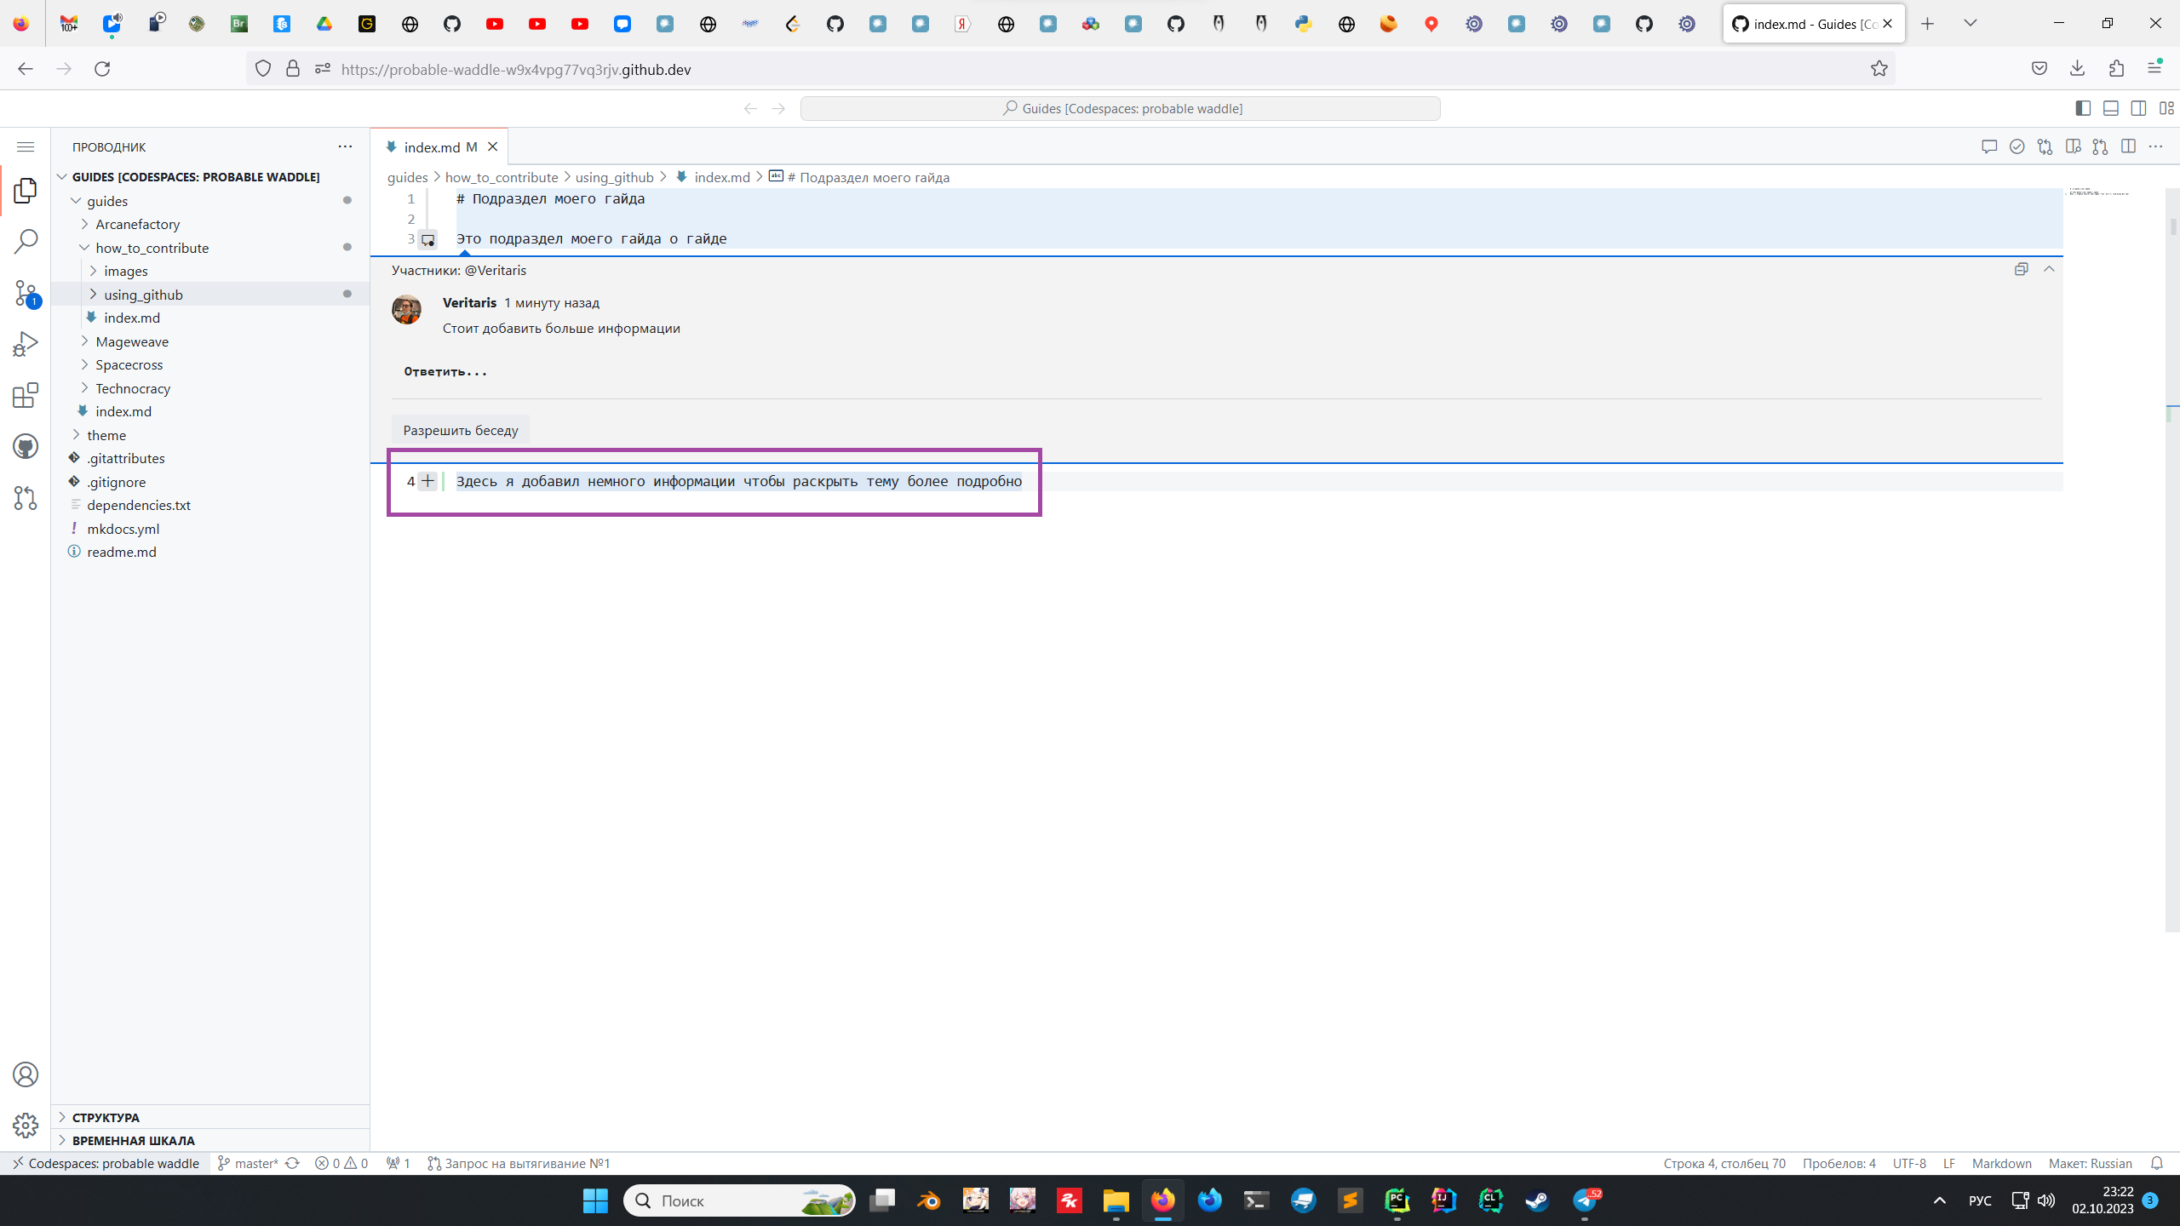Toggle primary side bar visibility

(x=2083, y=108)
